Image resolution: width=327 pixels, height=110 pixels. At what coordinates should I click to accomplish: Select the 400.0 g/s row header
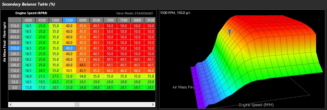point(15,42)
